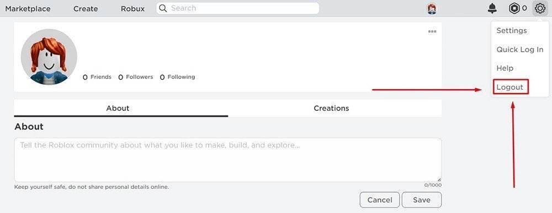The image size is (552, 213).
Task: Open the Robux balance icon
Action: [514, 8]
